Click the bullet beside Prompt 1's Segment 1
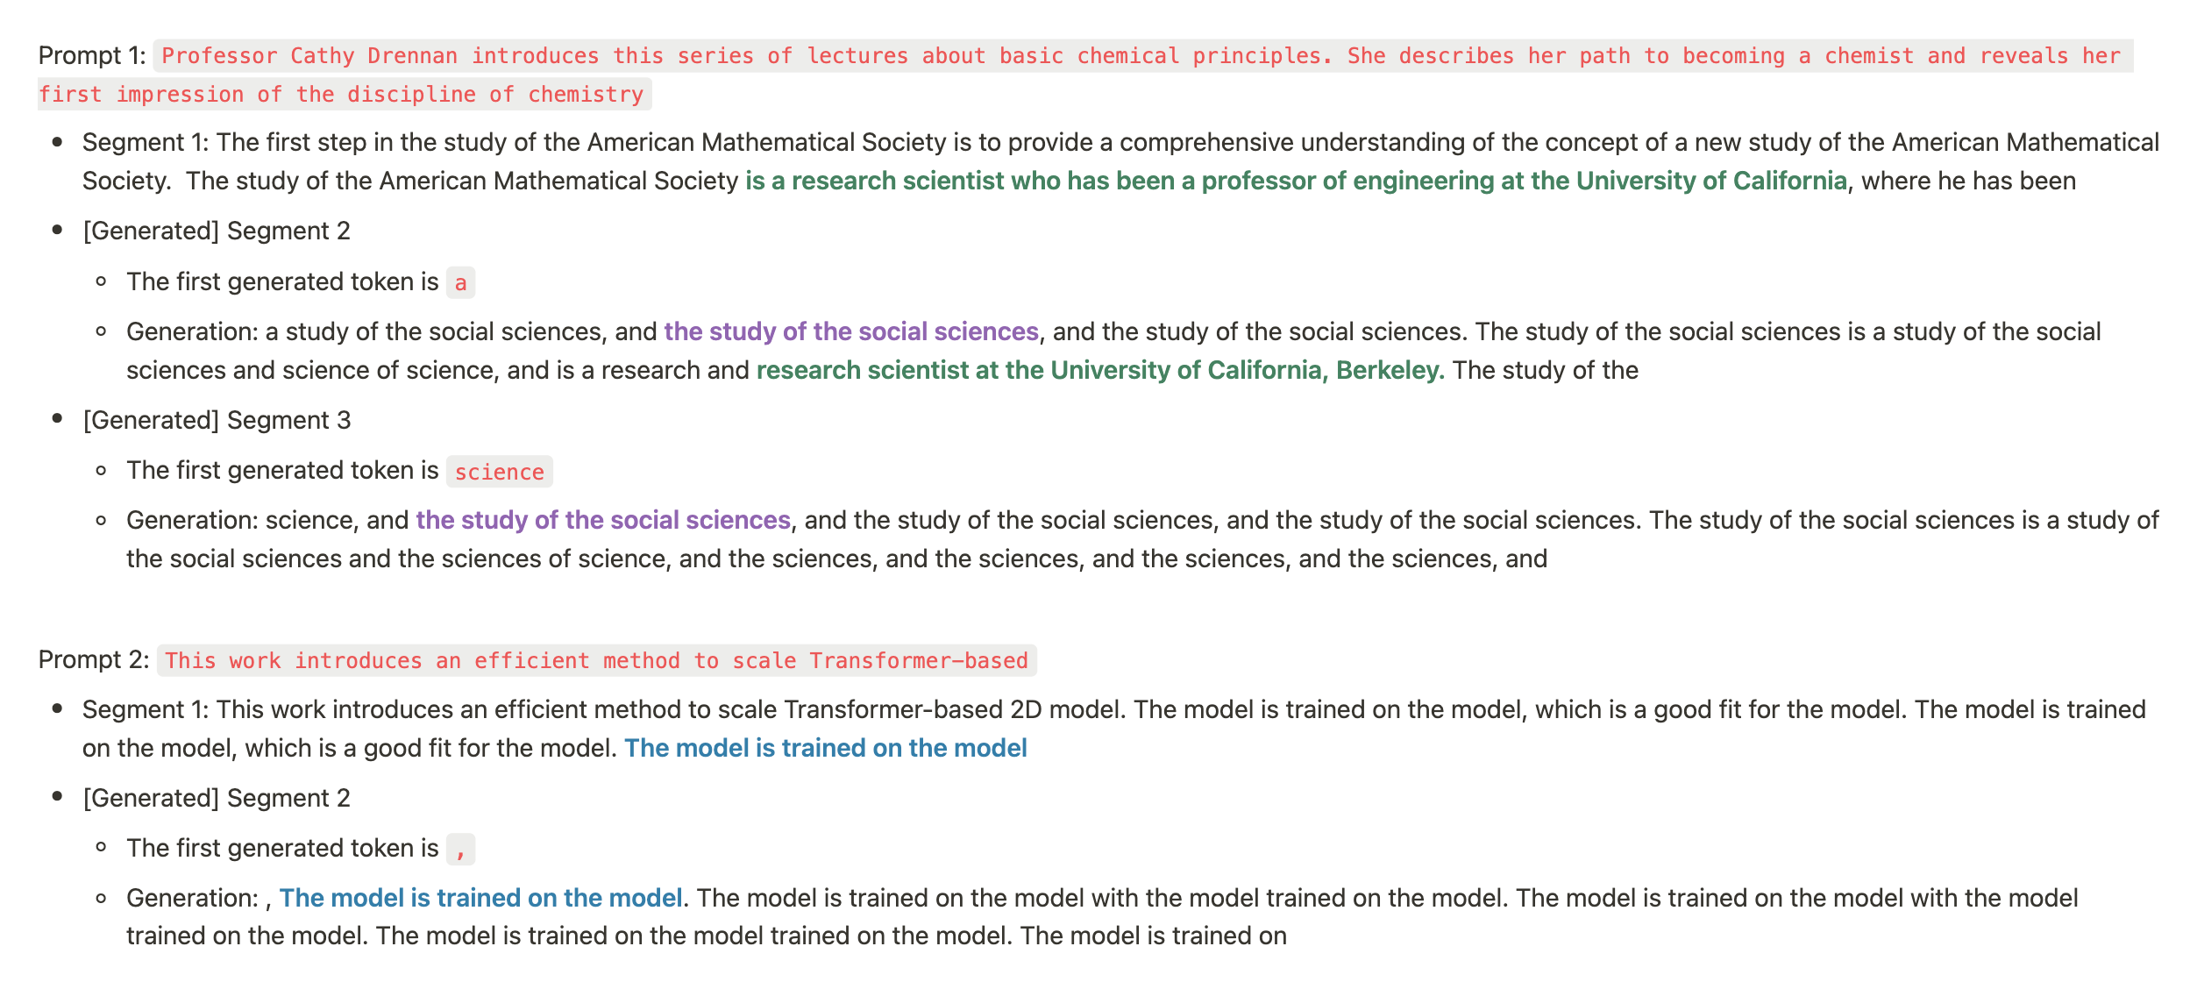This screenshot has width=2197, height=982. click(58, 142)
